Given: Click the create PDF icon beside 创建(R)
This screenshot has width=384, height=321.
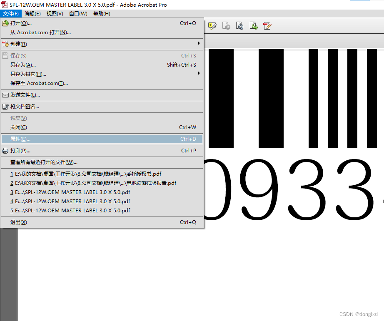Looking at the screenshot, I should tap(5, 44).
